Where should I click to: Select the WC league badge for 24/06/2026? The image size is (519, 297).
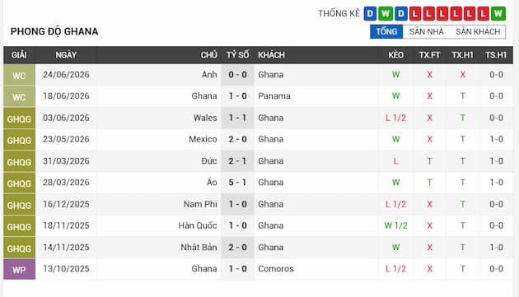19,75
